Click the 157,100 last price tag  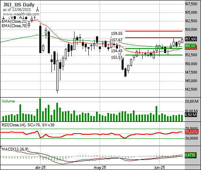pyautogui.click(x=190, y=39)
